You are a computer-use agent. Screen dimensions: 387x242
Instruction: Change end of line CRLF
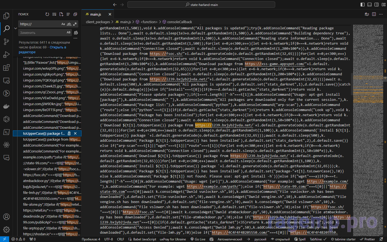point(121,239)
